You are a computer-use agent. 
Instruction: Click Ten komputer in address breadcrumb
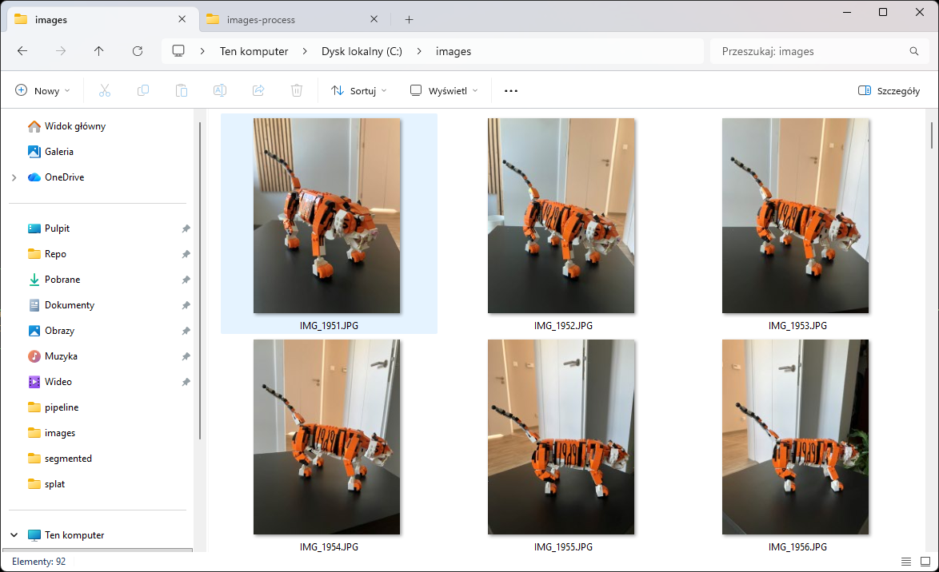tap(254, 51)
